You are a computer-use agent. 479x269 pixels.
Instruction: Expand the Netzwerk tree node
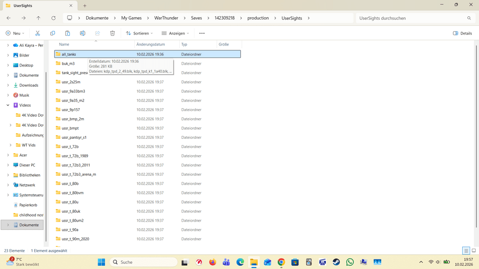(x=8, y=185)
